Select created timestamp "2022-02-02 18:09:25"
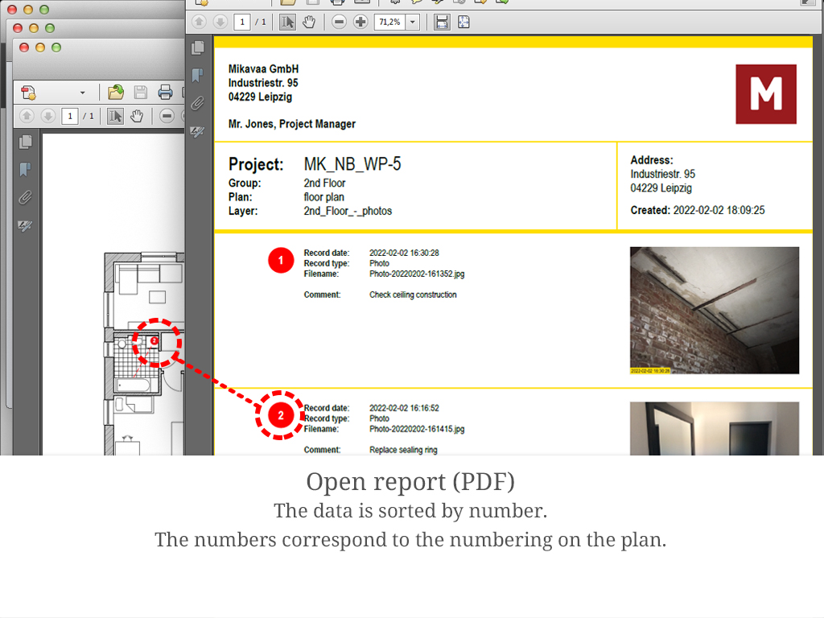The height and width of the screenshot is (618, 824). (x=719, y=210)
